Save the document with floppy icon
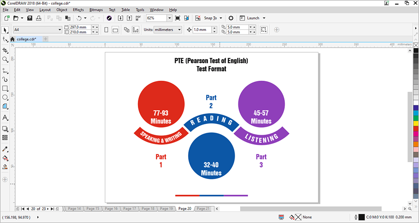Viewport: 419px width, 223px height. [x=30, y=18]
